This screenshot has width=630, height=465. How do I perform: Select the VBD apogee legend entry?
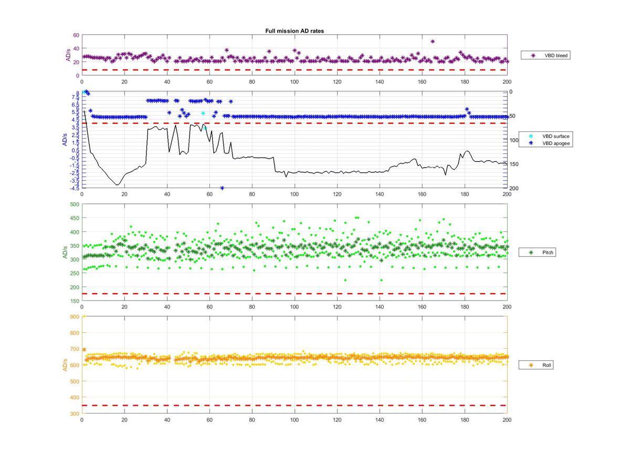tap(545, 143)
